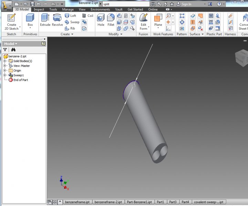Open the Edit Form fusion tool
The image size is (248, 206).
pos(143,21)
